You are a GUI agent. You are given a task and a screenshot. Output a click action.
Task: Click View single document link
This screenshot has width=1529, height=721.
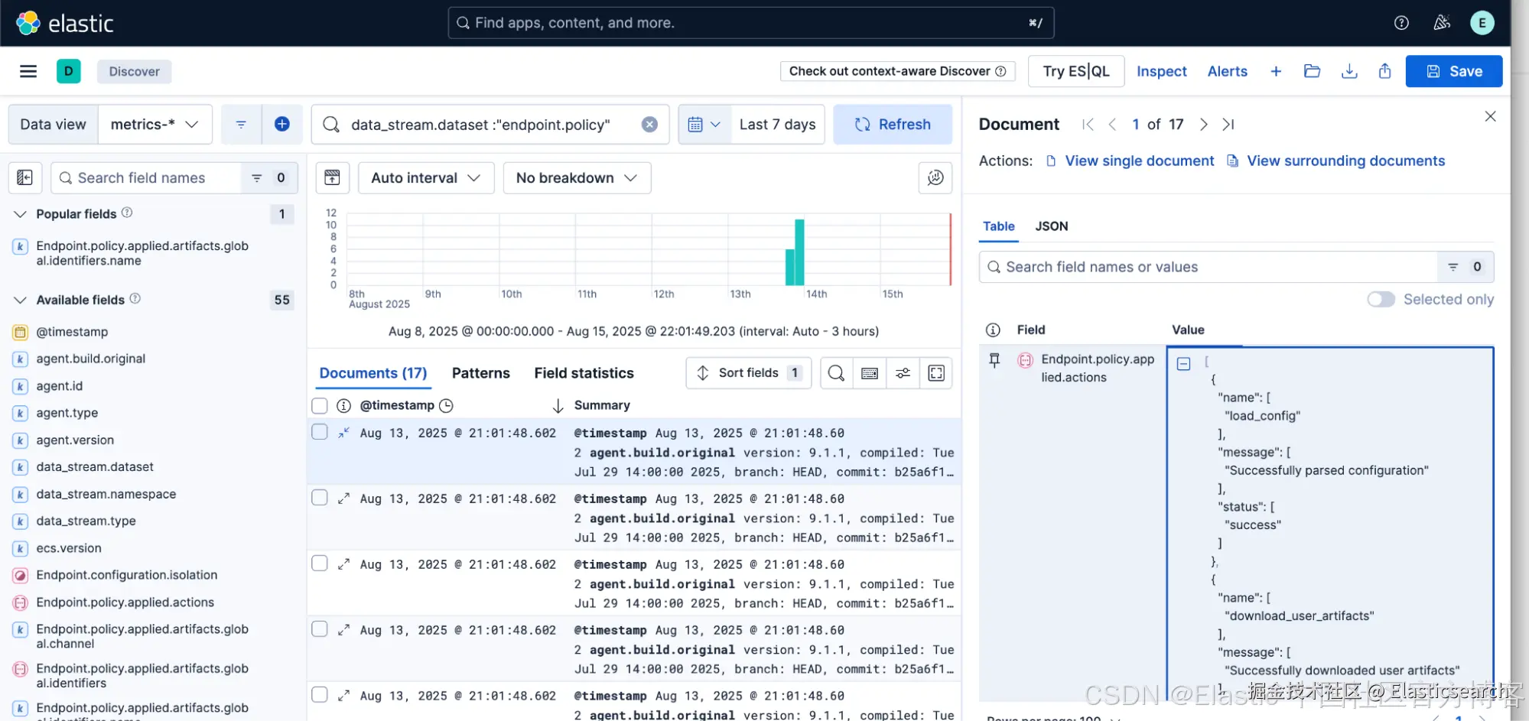pyautogui.click(x=1130, y=161)
